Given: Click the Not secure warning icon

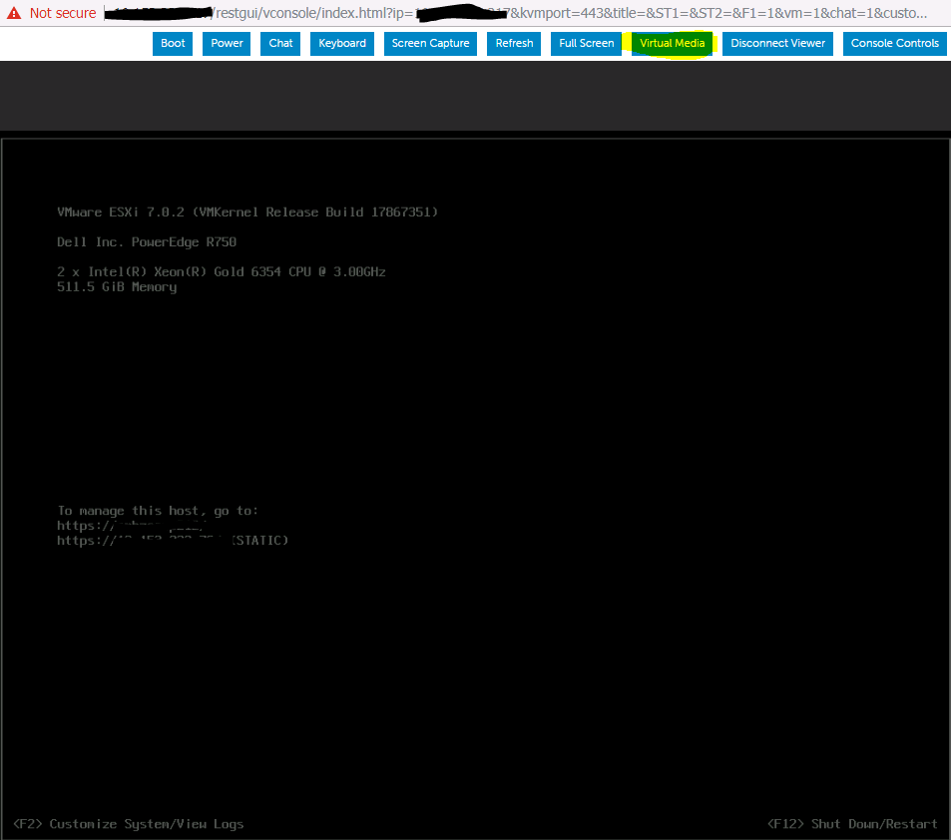Looking at the screenshot, I should (x=14, y=13).
